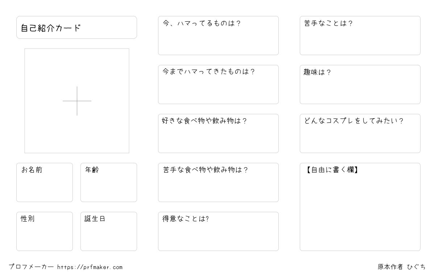Click the 原本作者 ひぐち credit text
The height and width of the screenshot is (272, 435).
(402, 267)
